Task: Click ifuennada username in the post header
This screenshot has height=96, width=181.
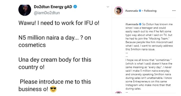Action: [131, 11]
